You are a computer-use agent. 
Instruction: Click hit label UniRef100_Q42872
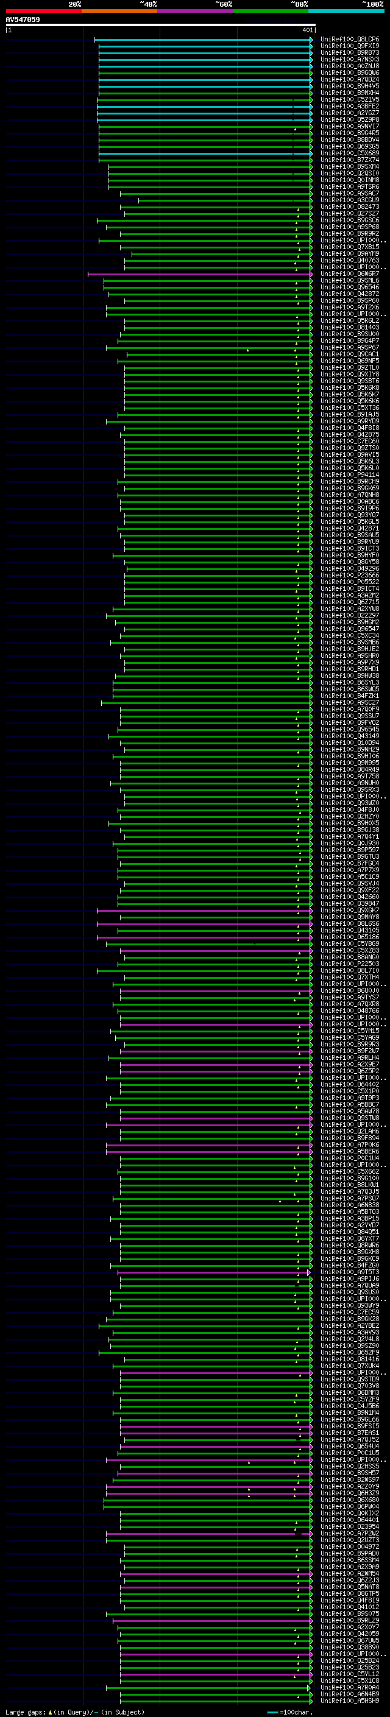tap(350, 294)
